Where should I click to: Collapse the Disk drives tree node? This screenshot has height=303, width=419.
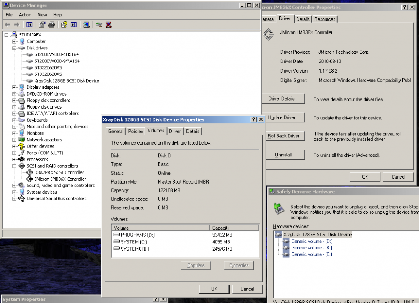[x=14, y=48]
